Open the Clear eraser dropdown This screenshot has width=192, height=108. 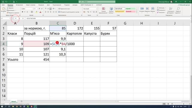tap(161, 13)
